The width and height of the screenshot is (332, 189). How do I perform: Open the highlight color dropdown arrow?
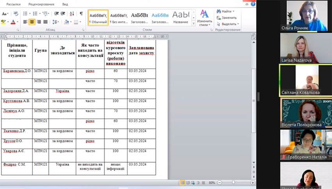(8, 22)
